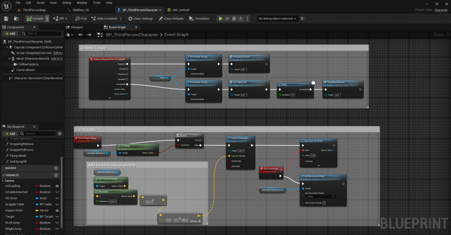This screenshot has width=451, height=235.
Task: Click the Unreal Engine logo icon
Action: point(6,6)
